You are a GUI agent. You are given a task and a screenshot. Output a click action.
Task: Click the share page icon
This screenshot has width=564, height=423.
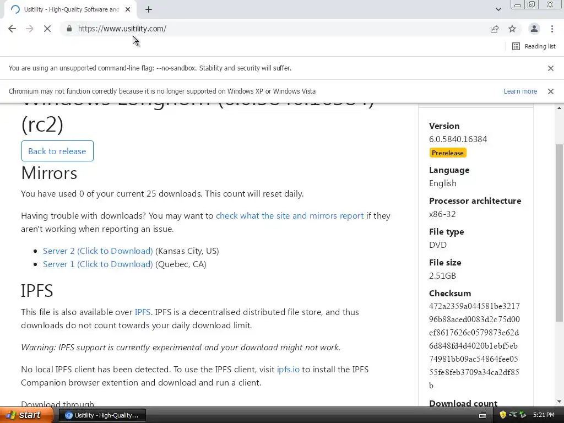tap(495, 29)
